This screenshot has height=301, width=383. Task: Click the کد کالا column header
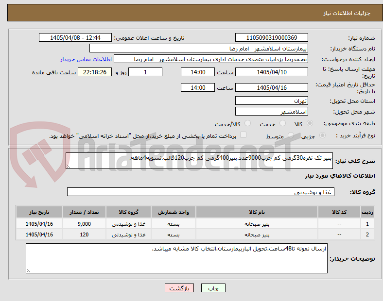click(339, 212)
